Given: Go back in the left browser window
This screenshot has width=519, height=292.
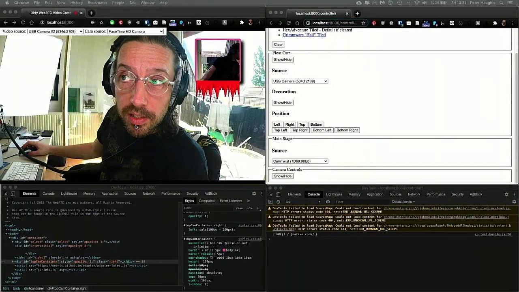Looking at the screenshot, I should click(x=5, y=23).
